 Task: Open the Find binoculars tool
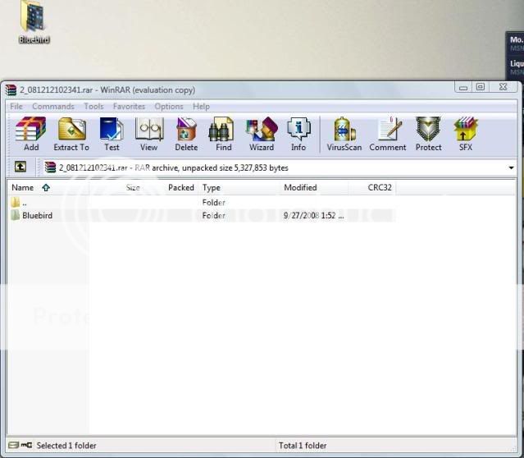pyautogui.click(x=223, y=134)
